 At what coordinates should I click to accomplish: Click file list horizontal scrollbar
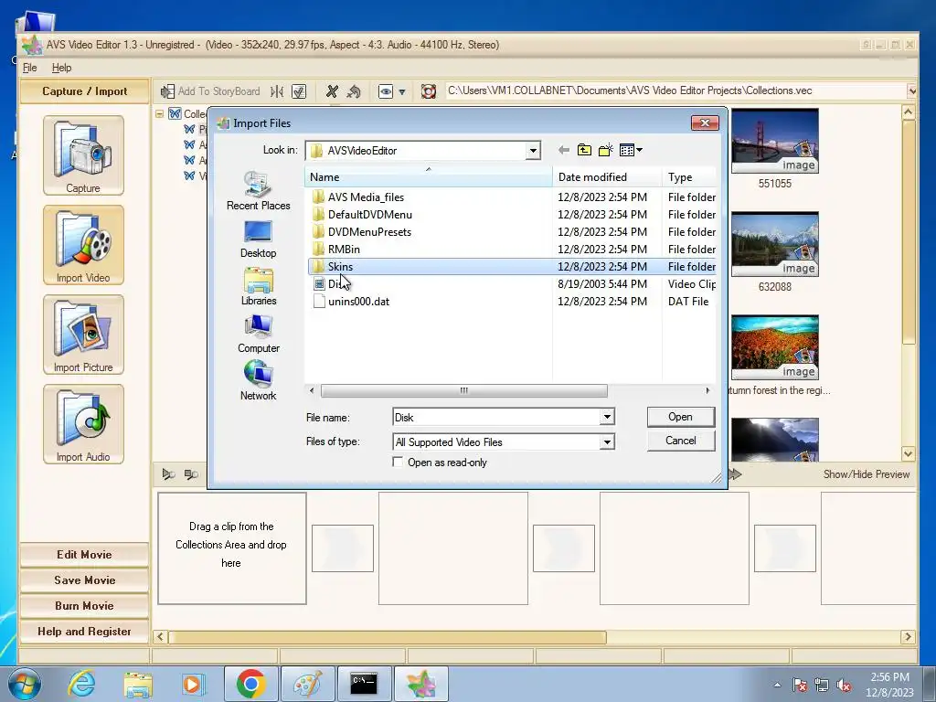click(x=463, y=390)
